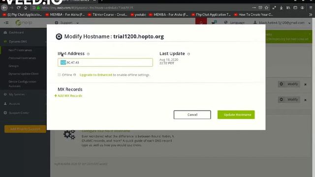The width and height of the screenshot is (315, 177).
Task: Show more bookmarks chevron
Action: pos(311,14)
